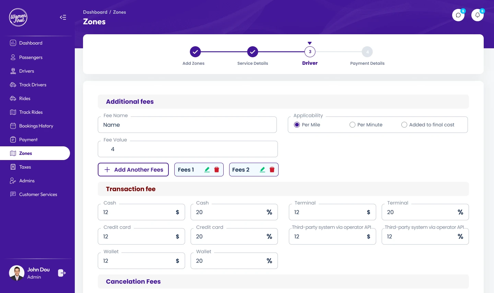Viewport: 494px width, 293px height.
Task: Delete Fees 1 with trash icon
Action: click(x=217, y=170)
